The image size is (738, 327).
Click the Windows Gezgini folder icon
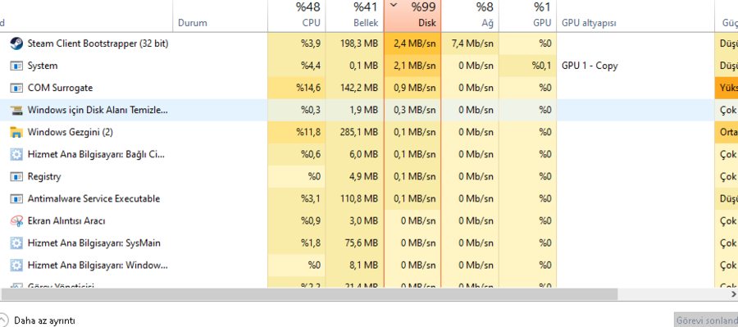[16, 133]
